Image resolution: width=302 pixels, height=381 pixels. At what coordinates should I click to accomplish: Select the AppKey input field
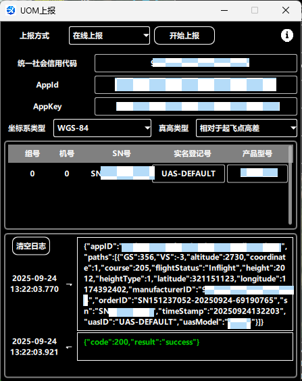coord(196,107)
